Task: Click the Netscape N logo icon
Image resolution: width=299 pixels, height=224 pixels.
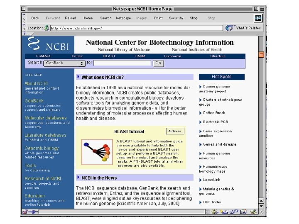Action: click(x=258, y=18)
